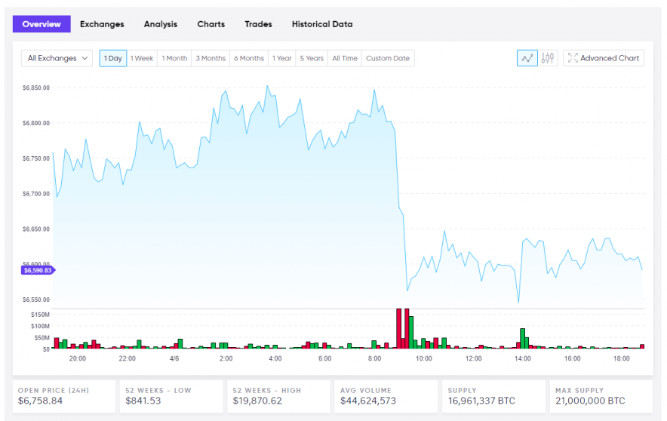667x421 pixels.
Task: Expand the All Exchanges dropdown
Action: click(57, 58)
